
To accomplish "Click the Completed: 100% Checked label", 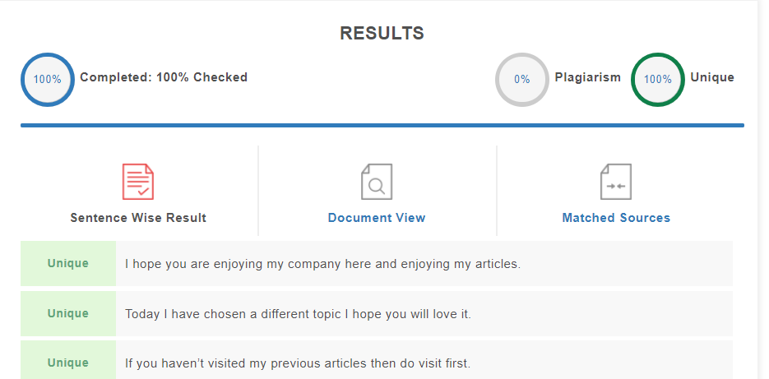I will click(164, 77).
